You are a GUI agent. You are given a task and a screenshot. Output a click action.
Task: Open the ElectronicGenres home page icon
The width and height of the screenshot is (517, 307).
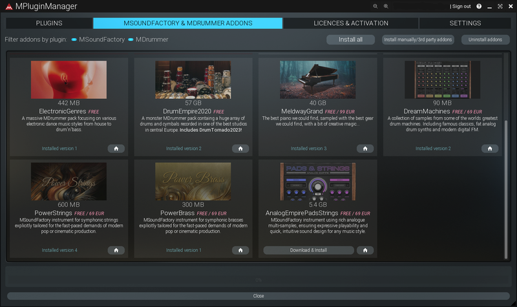click(x=116, y=149)
